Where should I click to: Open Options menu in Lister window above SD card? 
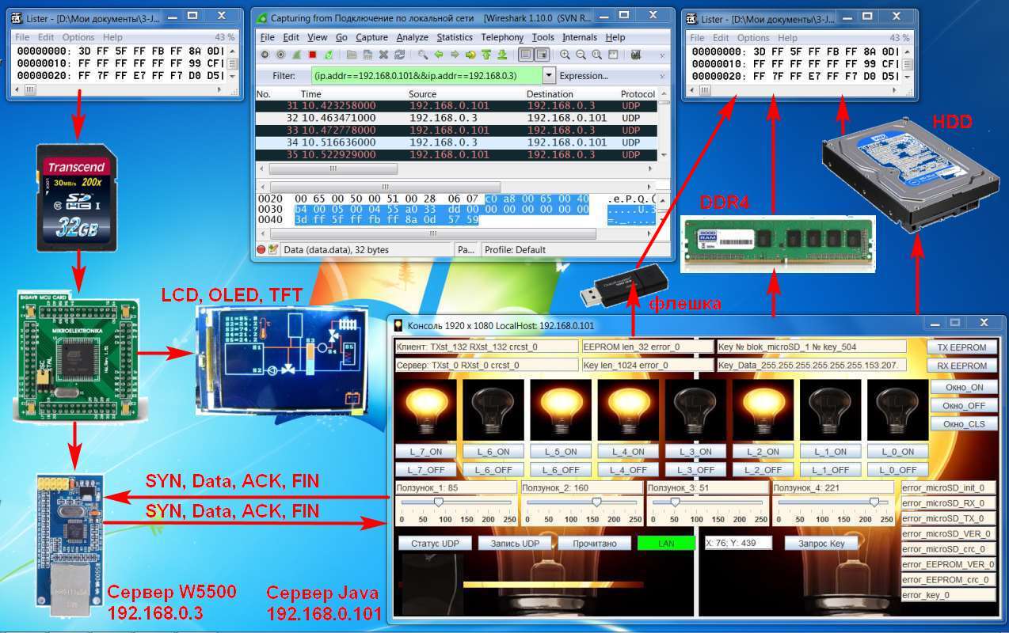click(78, 37)
